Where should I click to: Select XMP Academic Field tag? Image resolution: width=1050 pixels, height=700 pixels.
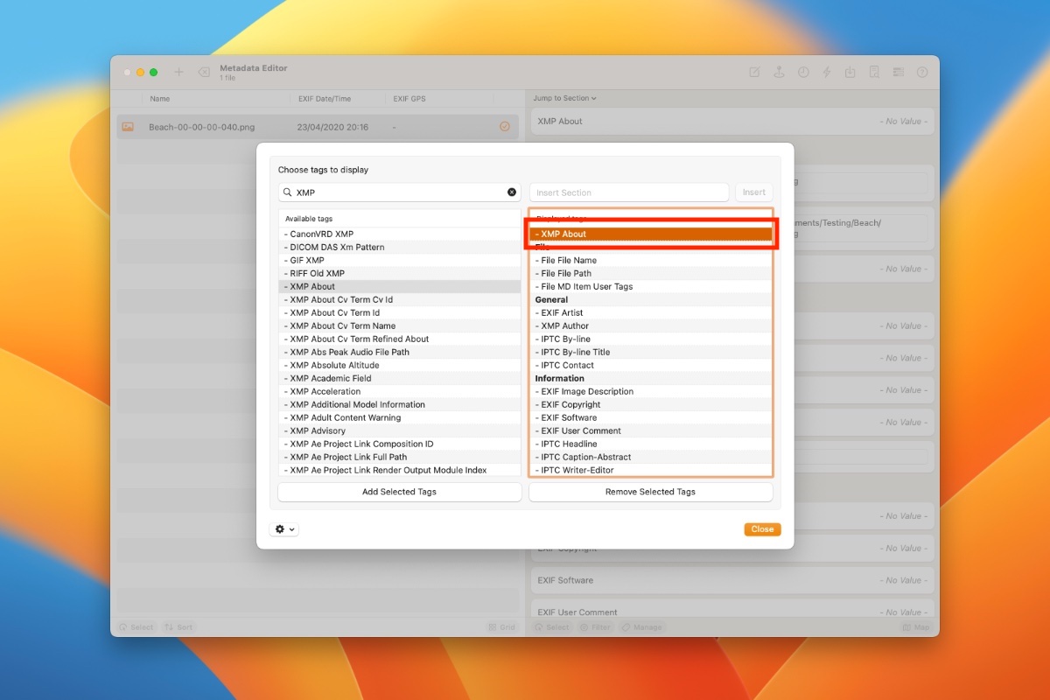pos(399,378)
